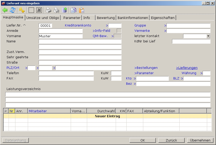Image resolution: width=216 pixels, height=145 pixels.
Task: Click the database export icon
Action: 64,10
